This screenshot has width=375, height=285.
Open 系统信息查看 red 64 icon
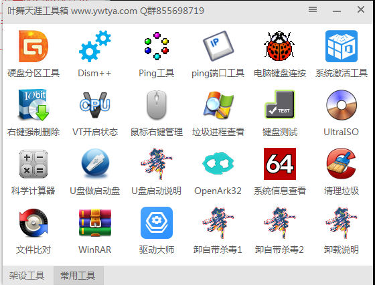(x=280, y=164)
